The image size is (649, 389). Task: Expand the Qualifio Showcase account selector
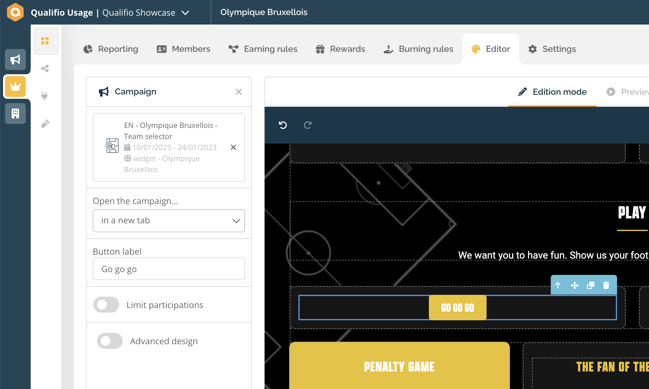click(185, 13)
